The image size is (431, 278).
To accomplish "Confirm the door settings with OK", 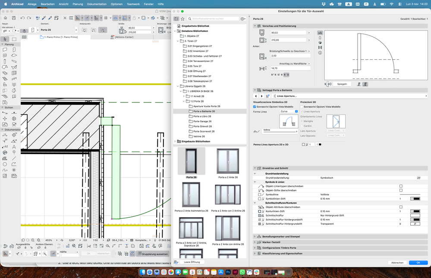I will coord(417,262).
